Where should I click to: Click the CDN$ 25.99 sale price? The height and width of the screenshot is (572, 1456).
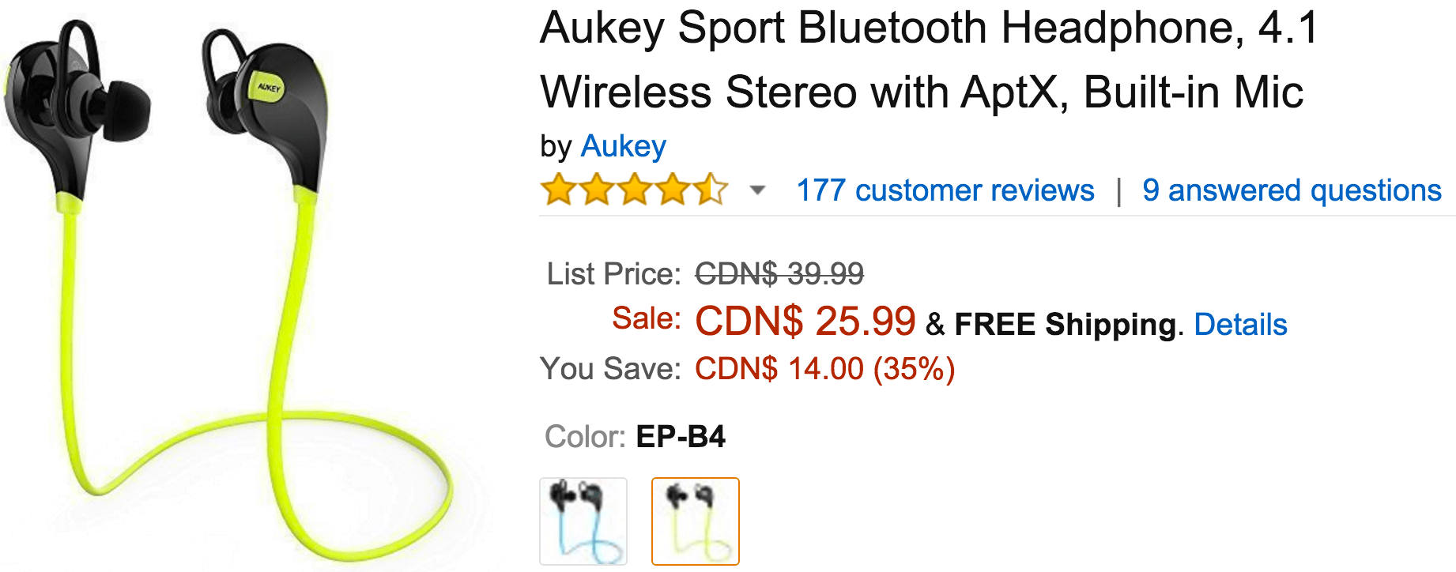(805, 322)
